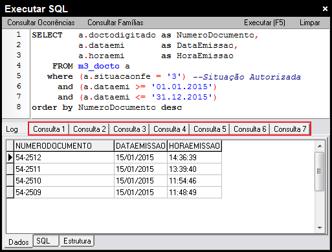Click the grid vertical scrollbar thumb
Screen dimensions: 332x252
[x=320, y=171]
